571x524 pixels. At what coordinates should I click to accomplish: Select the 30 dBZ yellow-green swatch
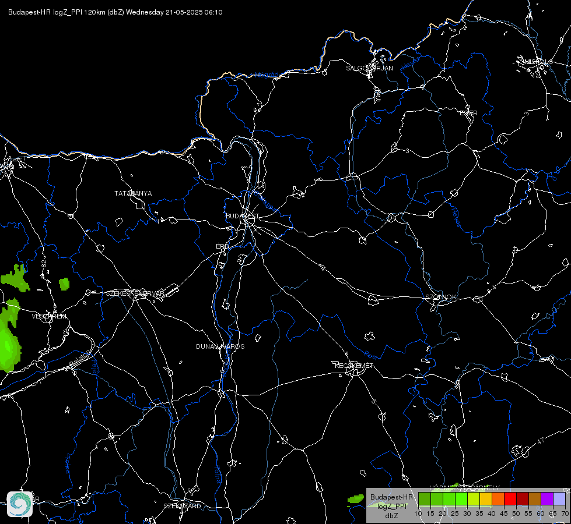474,498
